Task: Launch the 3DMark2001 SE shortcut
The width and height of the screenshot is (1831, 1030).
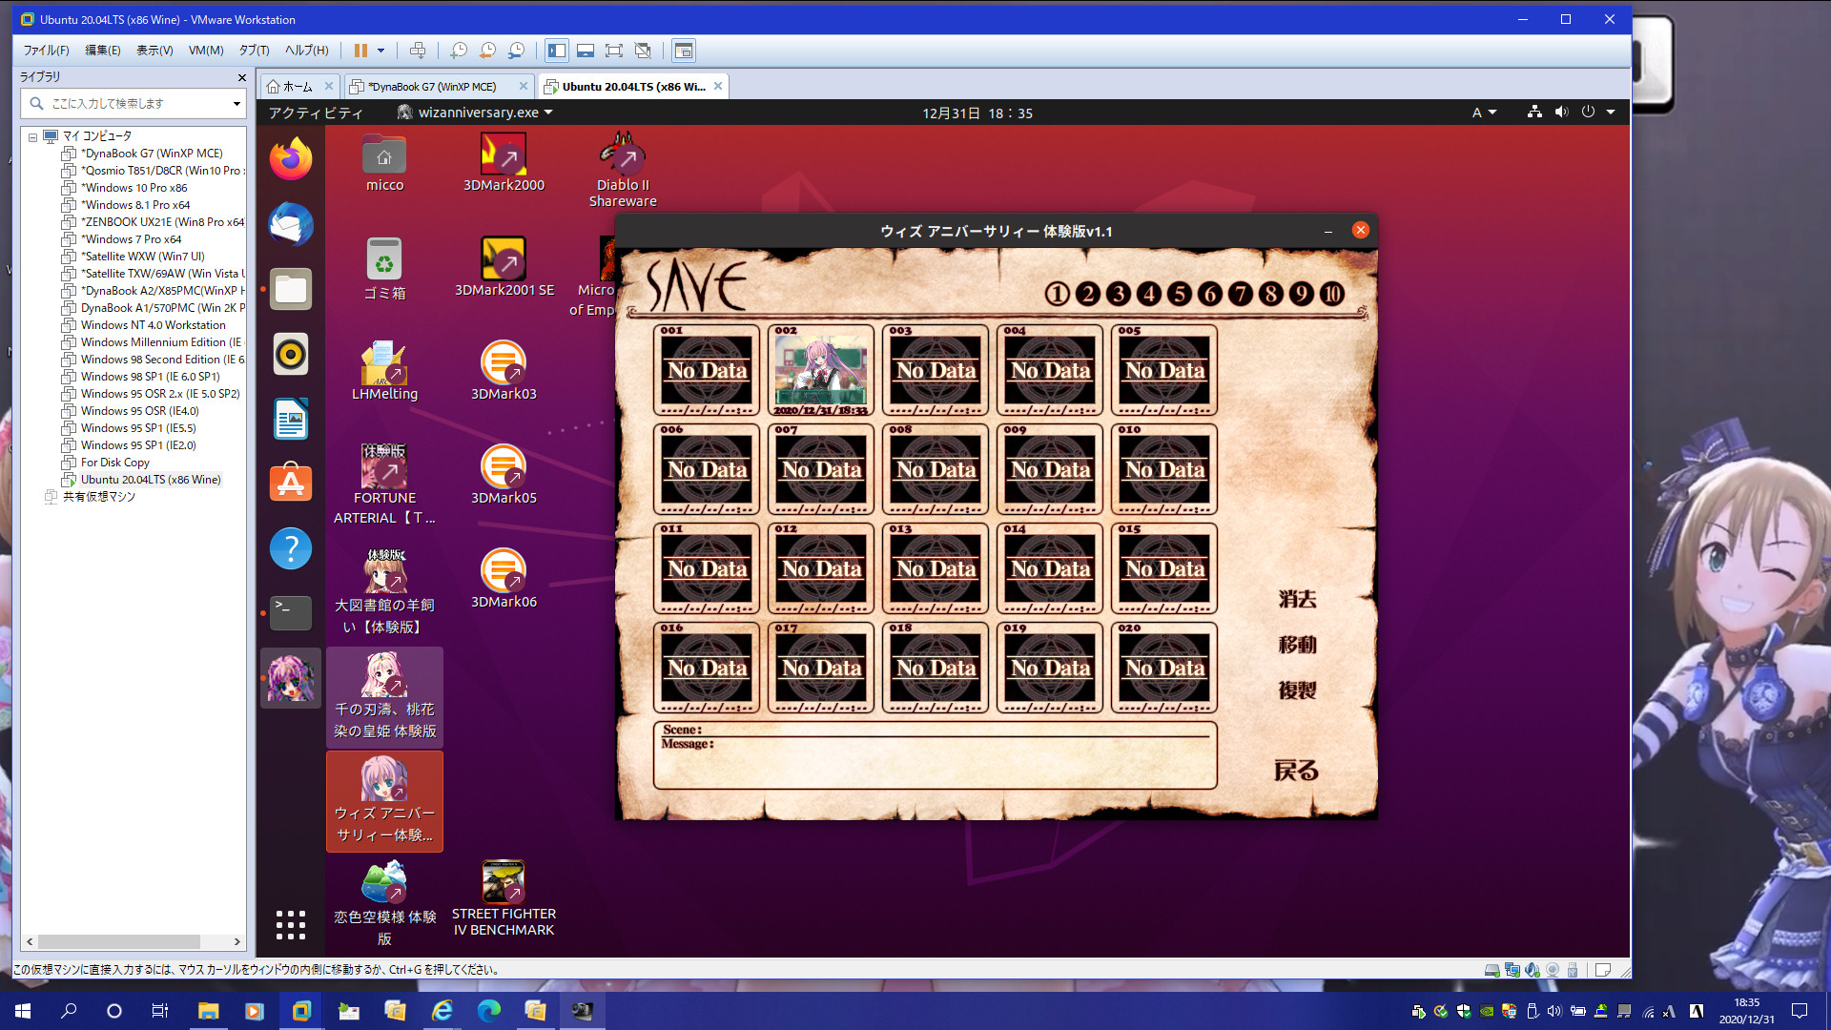Action: click(x=504, y=268)
